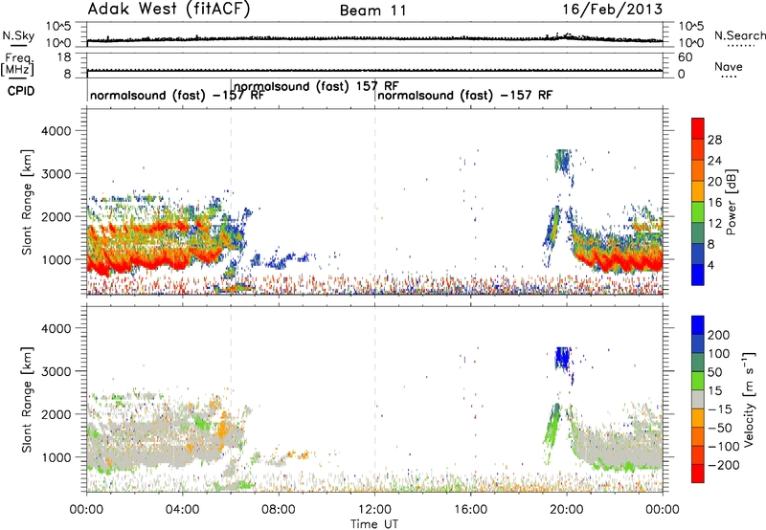Click the "28" label on Power colorbar
This screenshot has width=766, height=530.
click(x=714, y=140)
